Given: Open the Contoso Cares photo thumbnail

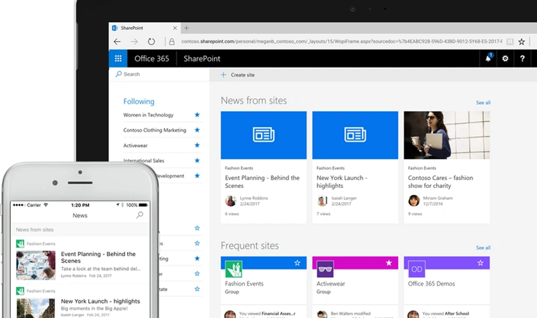Looking at the screenshot, I should 447,135.
